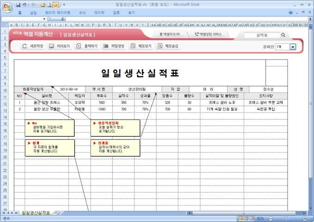Screen dimensions: 314x222
Task: Click the 미리보기 button
Action: click(x=60, y=46)
